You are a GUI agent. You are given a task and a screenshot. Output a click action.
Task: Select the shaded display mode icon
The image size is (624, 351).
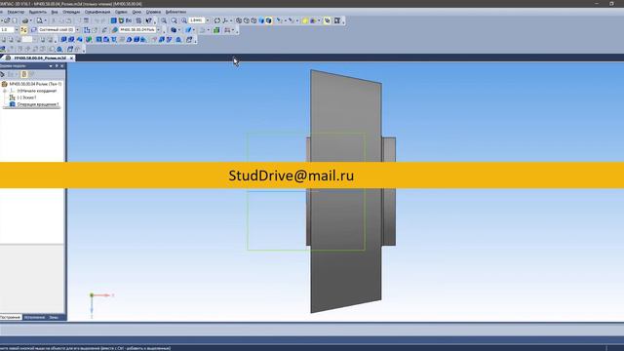tap(261, 20)
